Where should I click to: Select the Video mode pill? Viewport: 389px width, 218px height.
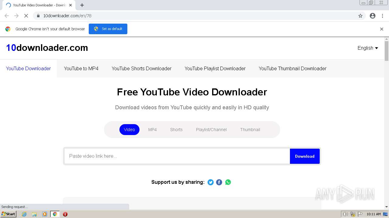click(129, 130)
